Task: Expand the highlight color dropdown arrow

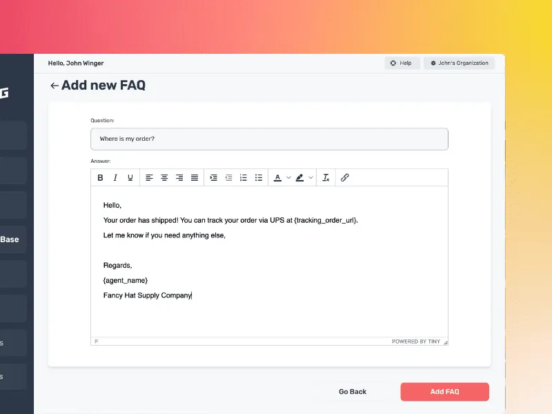Action: [310, 178]
